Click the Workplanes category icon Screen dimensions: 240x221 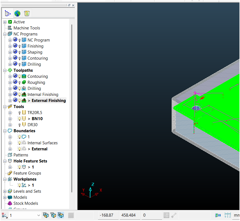10,179
